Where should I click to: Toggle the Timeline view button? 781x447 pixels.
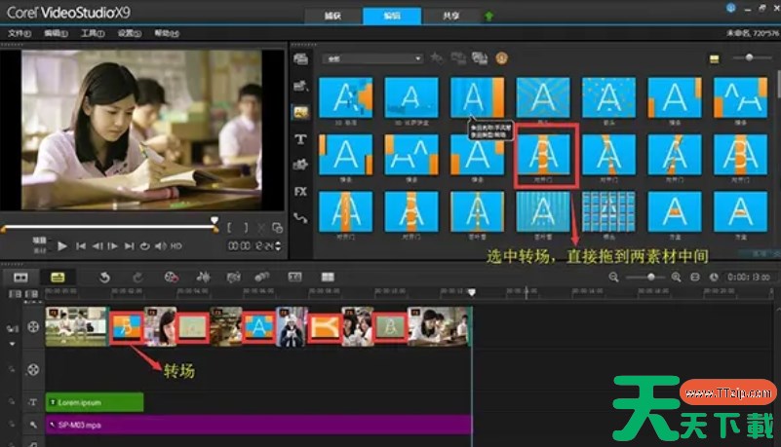[x=58, y=278]
